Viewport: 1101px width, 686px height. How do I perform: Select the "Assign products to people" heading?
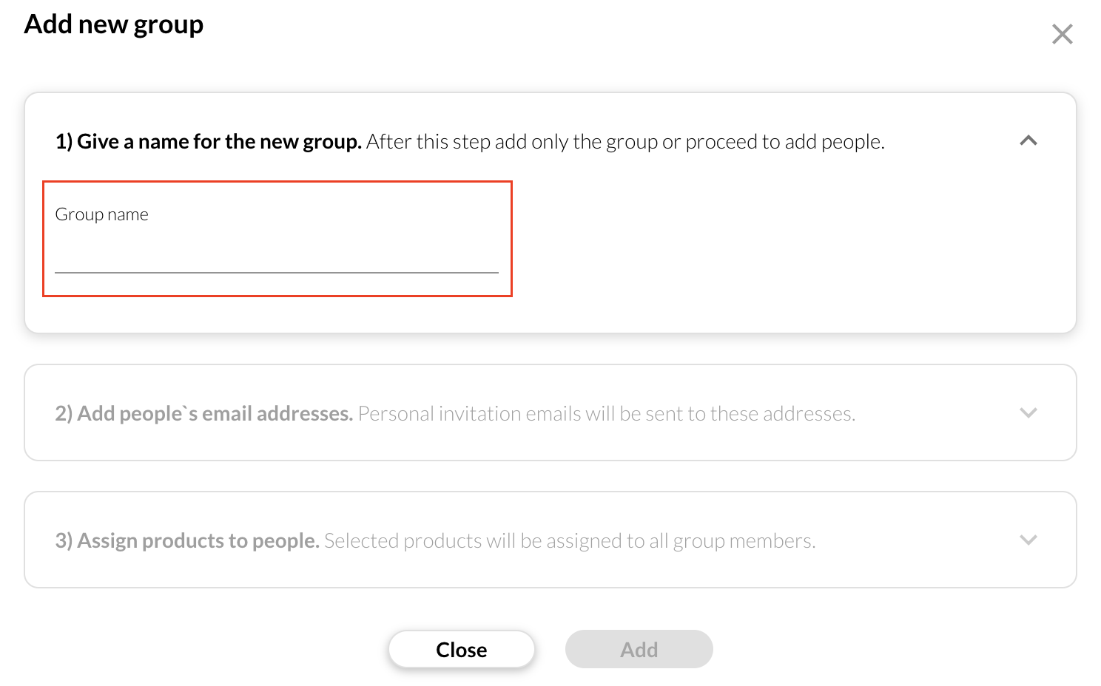[198, 540]
